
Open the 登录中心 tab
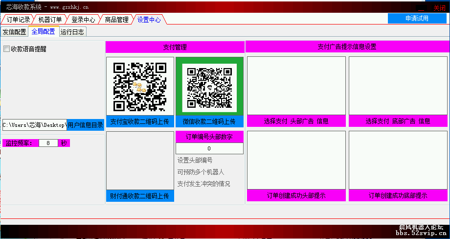coord(83,20)
